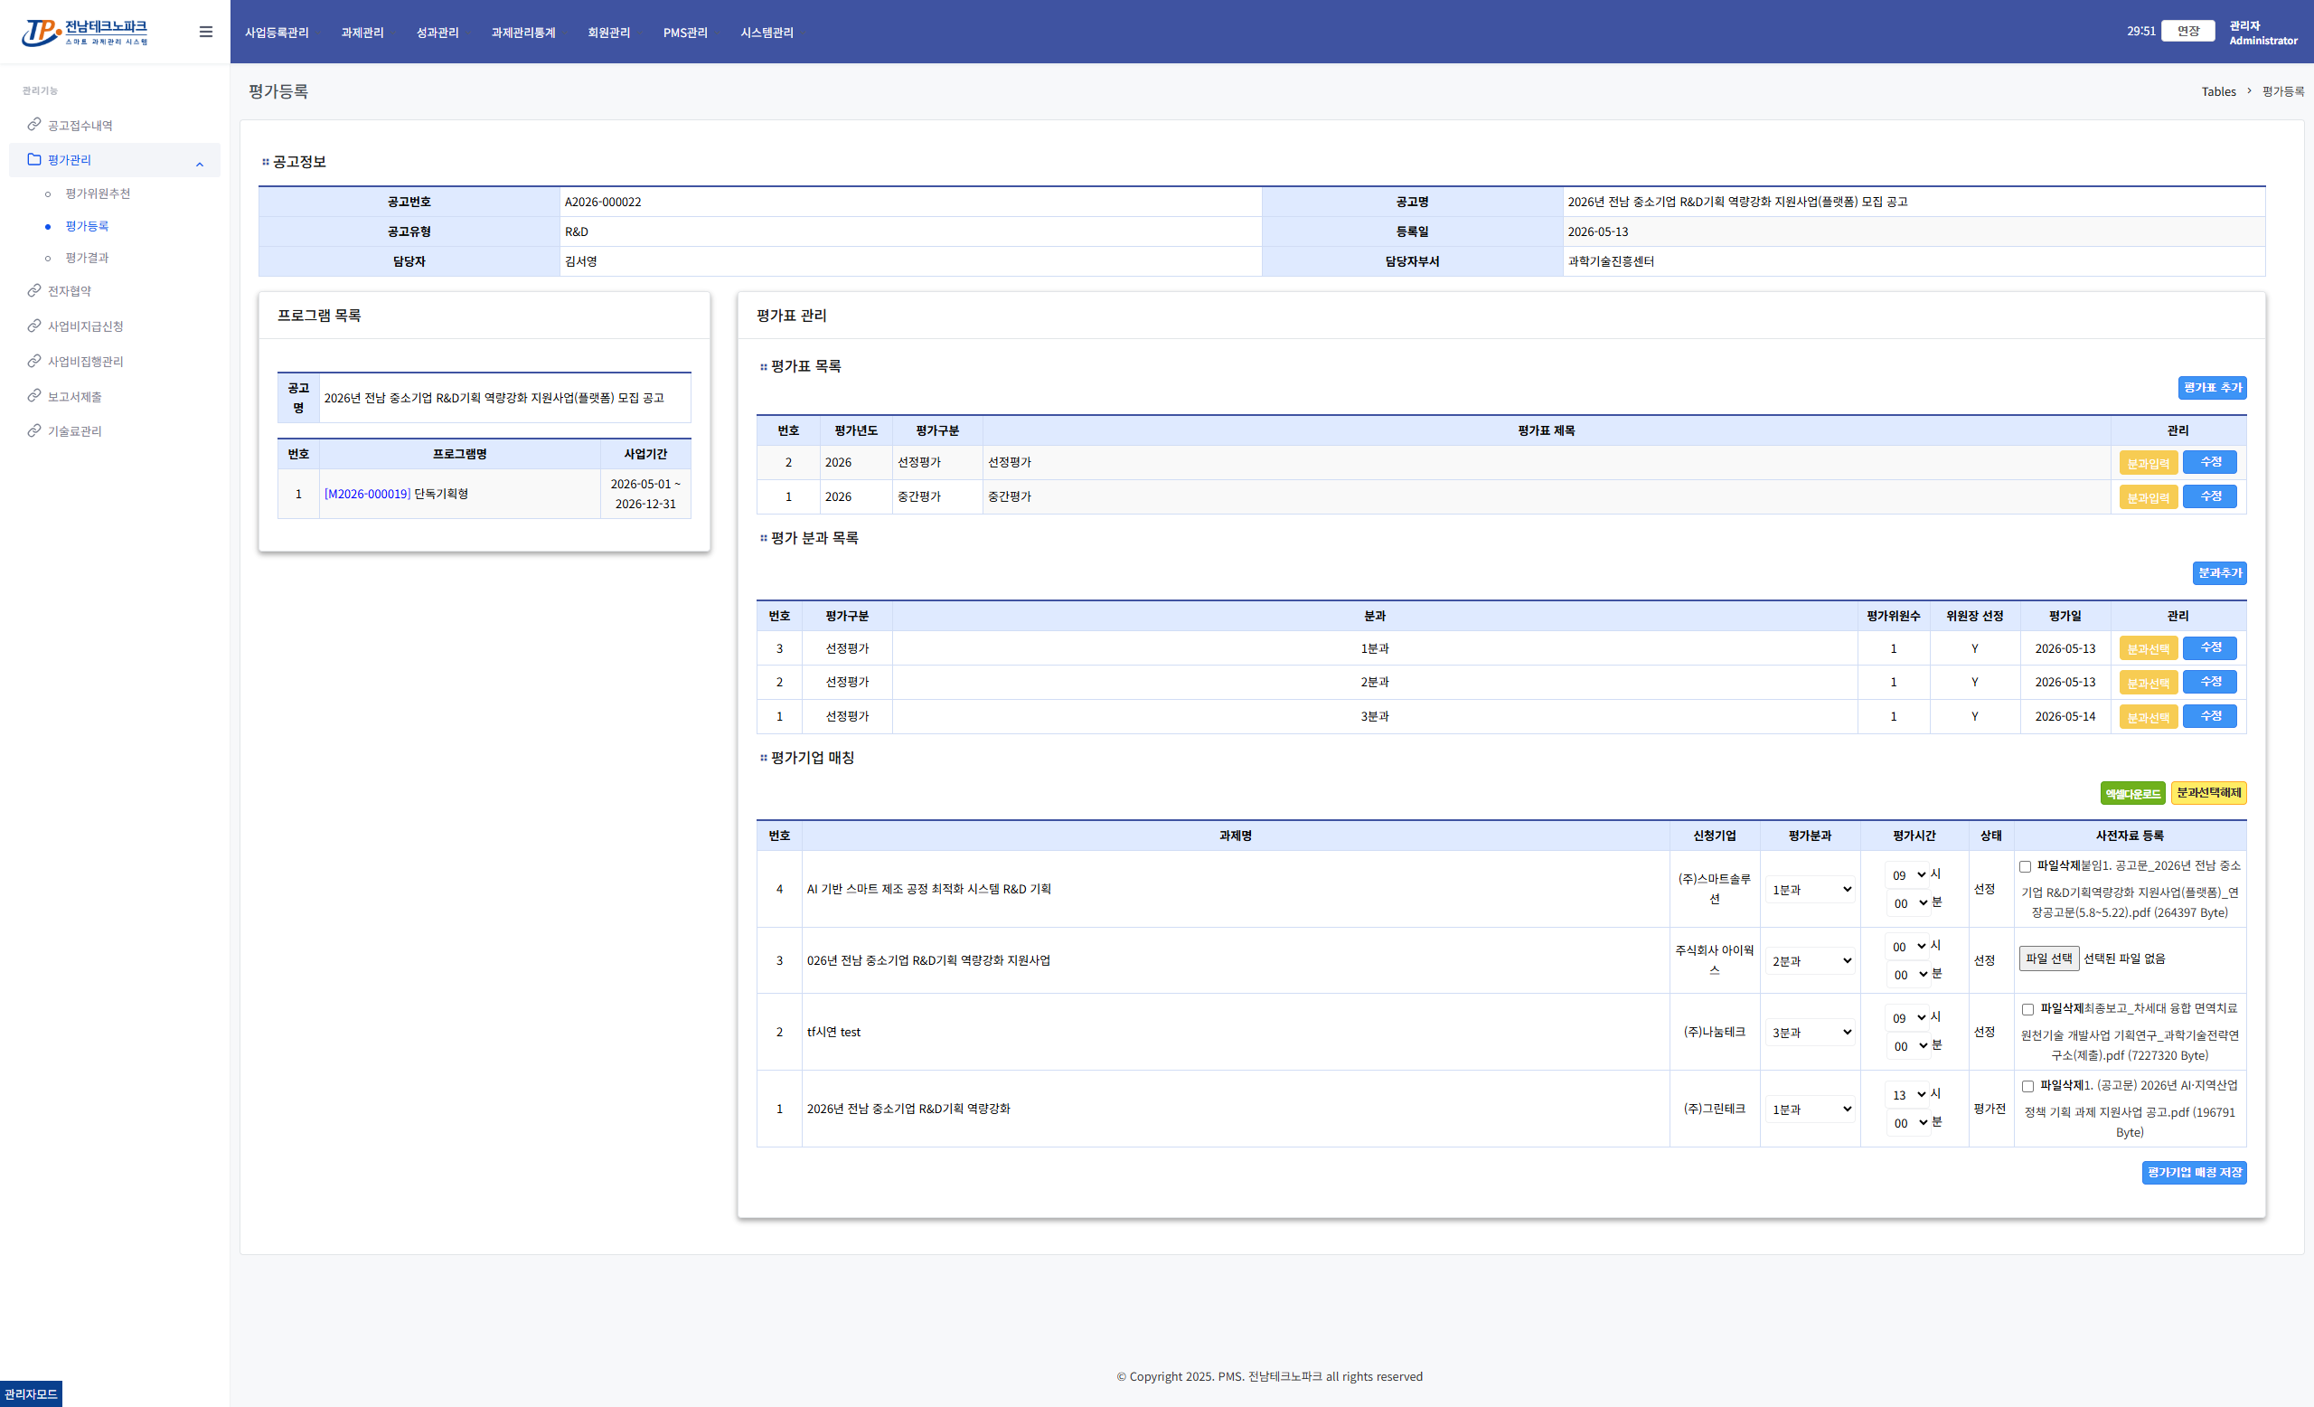Click the link icon beside 기술료관리

pos(33,430)
